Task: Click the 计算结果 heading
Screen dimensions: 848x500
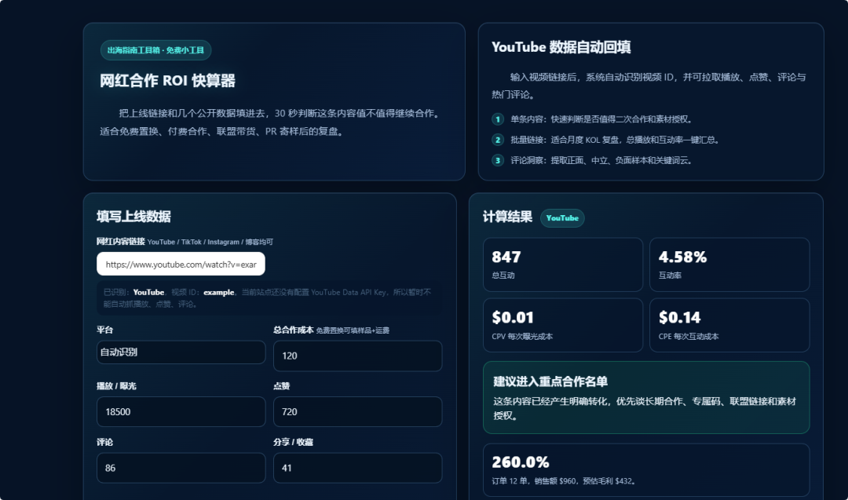Action: 507,217
